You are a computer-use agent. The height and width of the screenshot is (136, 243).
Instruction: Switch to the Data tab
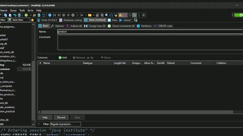point(112,20)
